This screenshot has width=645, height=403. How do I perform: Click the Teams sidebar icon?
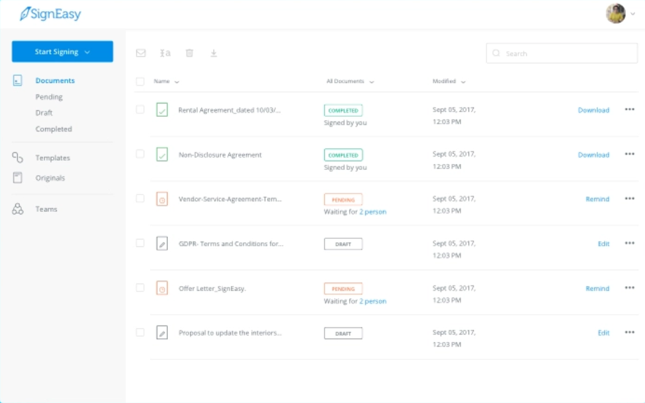pyautogui.click(x=18, y=209)
